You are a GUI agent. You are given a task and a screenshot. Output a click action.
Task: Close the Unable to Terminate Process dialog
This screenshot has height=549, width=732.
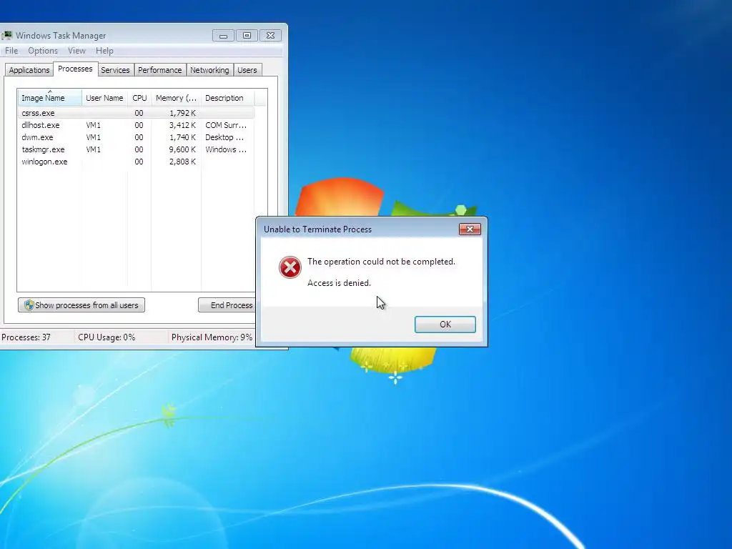470,229
